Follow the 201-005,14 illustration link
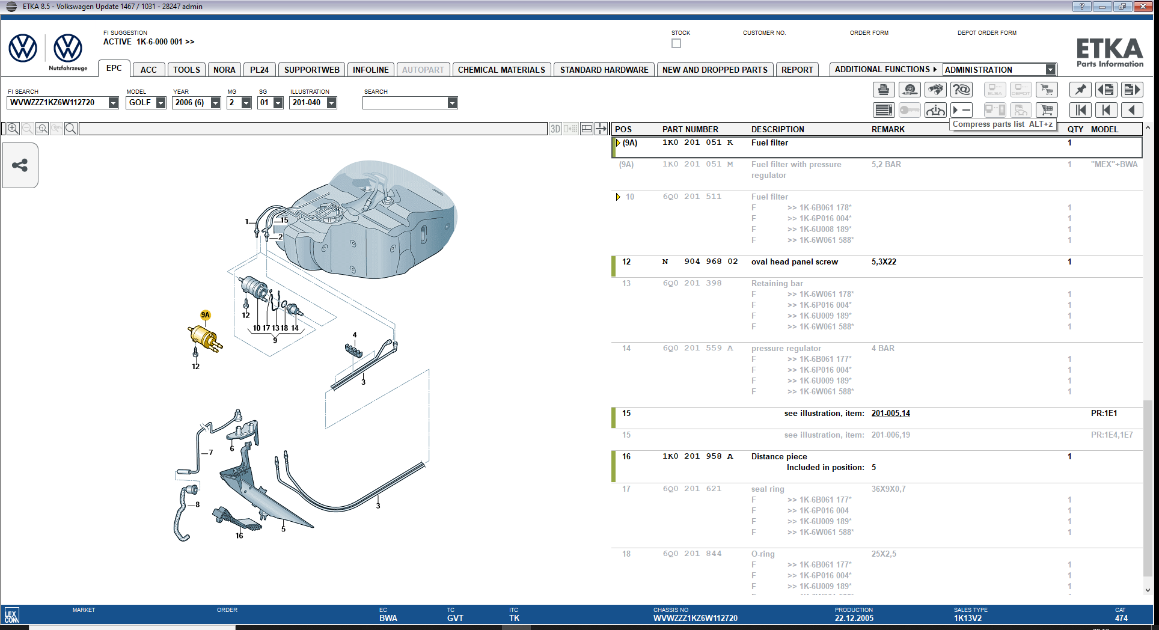 [890, 413]
